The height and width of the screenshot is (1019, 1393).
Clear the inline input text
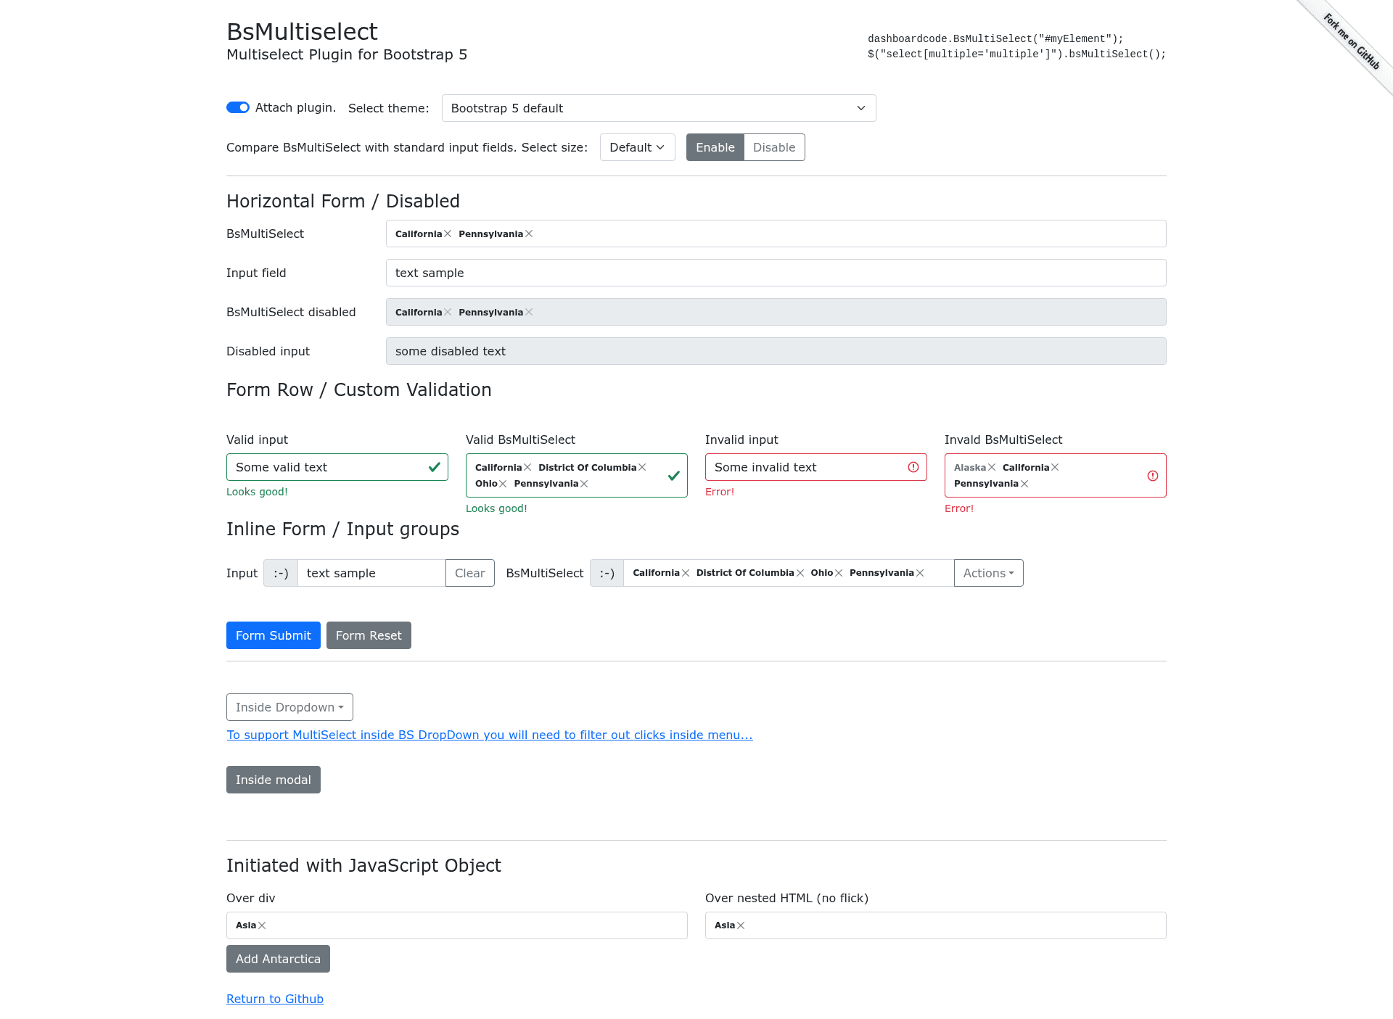(x=469, y=573)
